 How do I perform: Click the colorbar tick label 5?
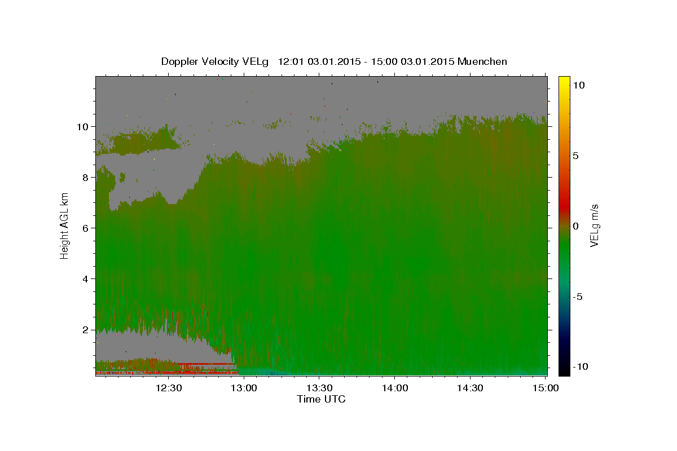point(575,156)
